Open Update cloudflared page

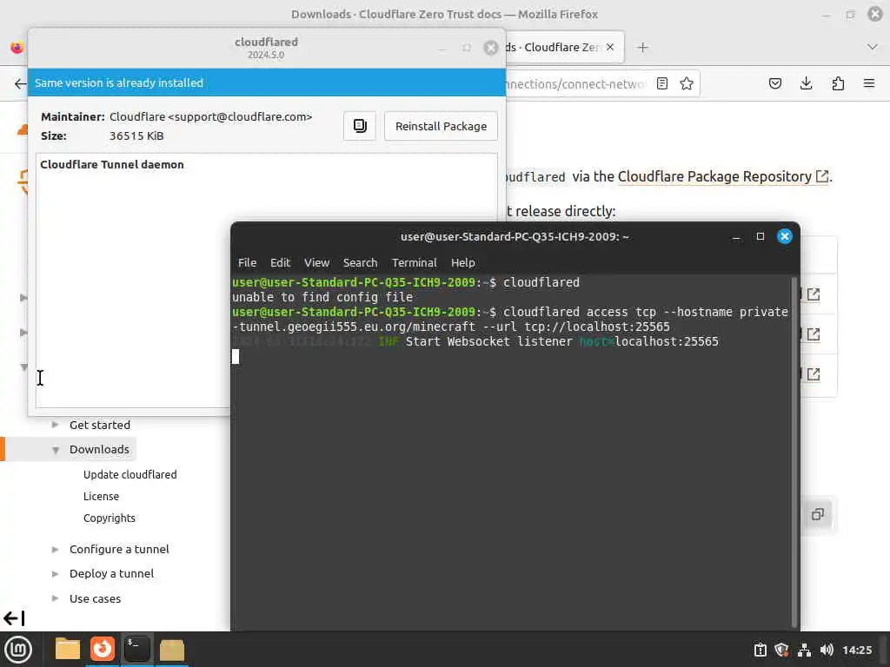(130, 474)
